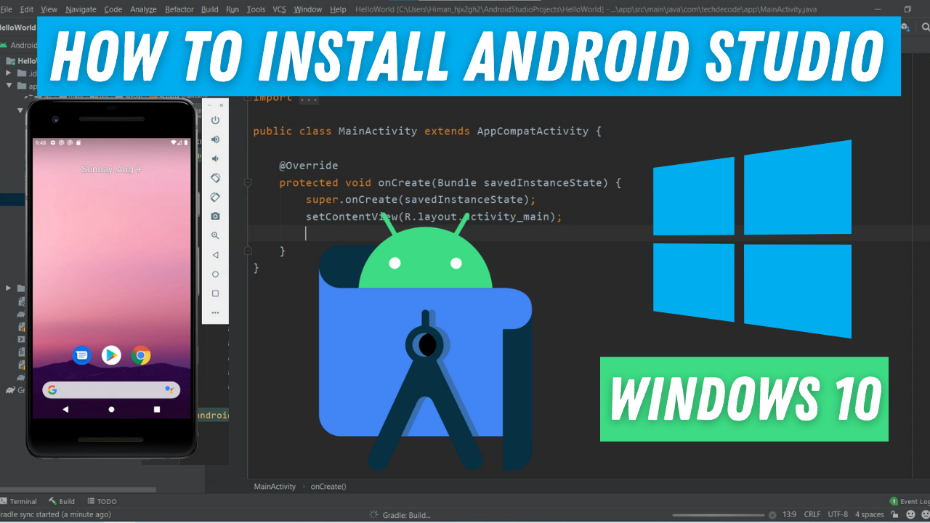This screenshot has width=930, height=523.
Task: Open the Play Store app on phone
Action: 111,355
